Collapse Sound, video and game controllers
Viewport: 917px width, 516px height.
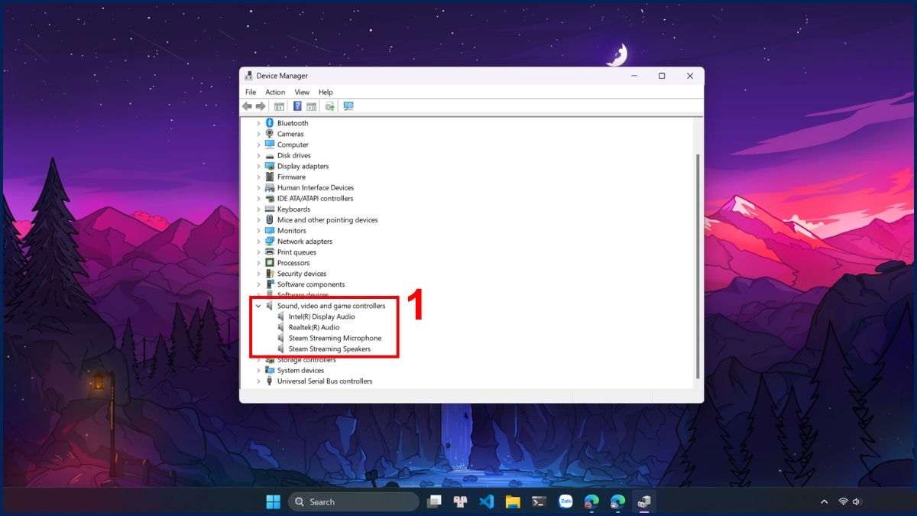[258, 305]
